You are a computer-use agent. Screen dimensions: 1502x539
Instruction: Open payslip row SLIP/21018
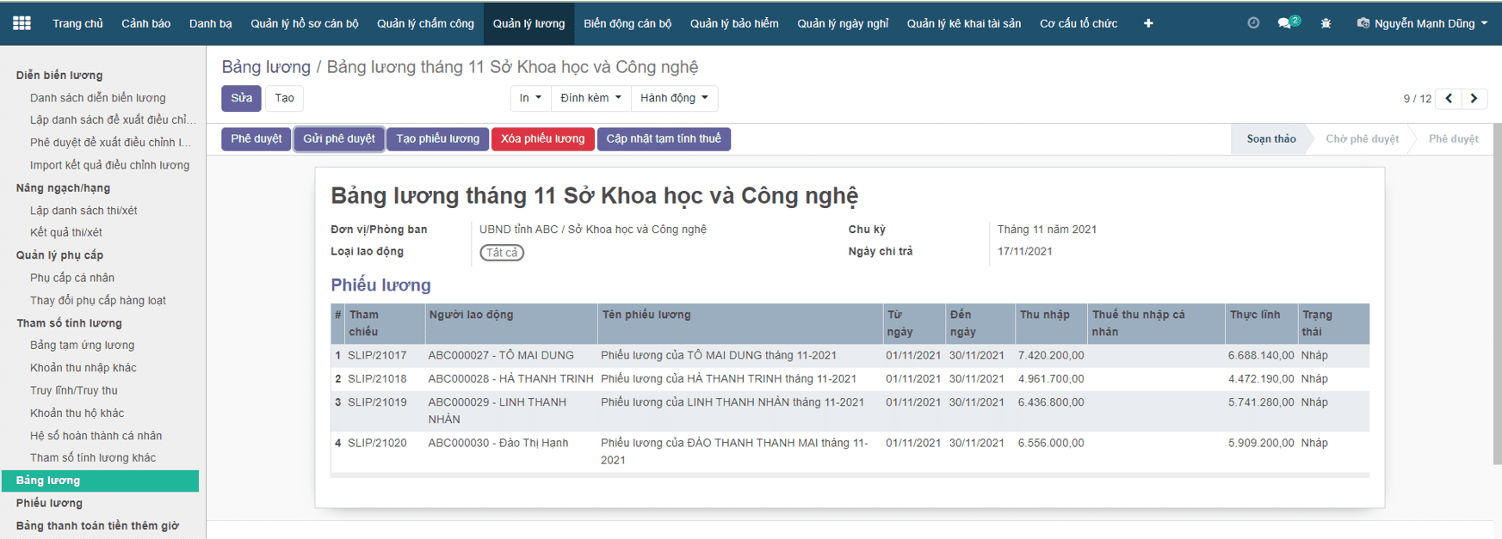(x=377, y=378)
